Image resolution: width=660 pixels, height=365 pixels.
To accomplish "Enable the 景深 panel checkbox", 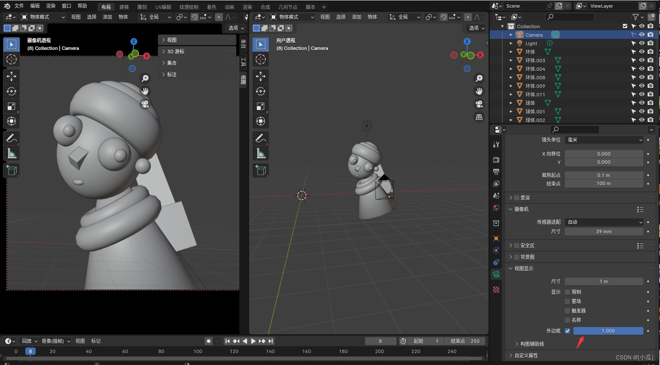I will point(517,198).
